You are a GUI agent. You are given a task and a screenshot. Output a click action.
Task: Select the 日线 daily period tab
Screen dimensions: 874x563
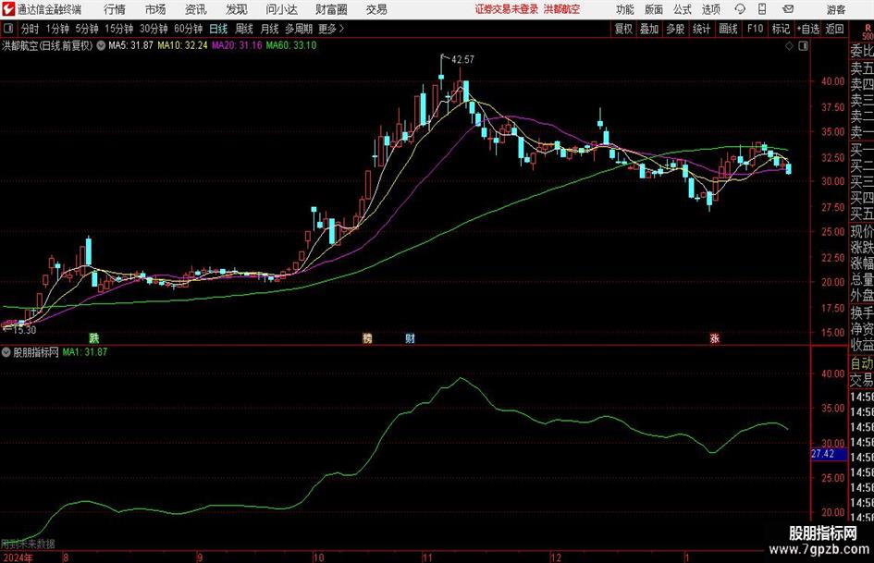coord(218,29)
